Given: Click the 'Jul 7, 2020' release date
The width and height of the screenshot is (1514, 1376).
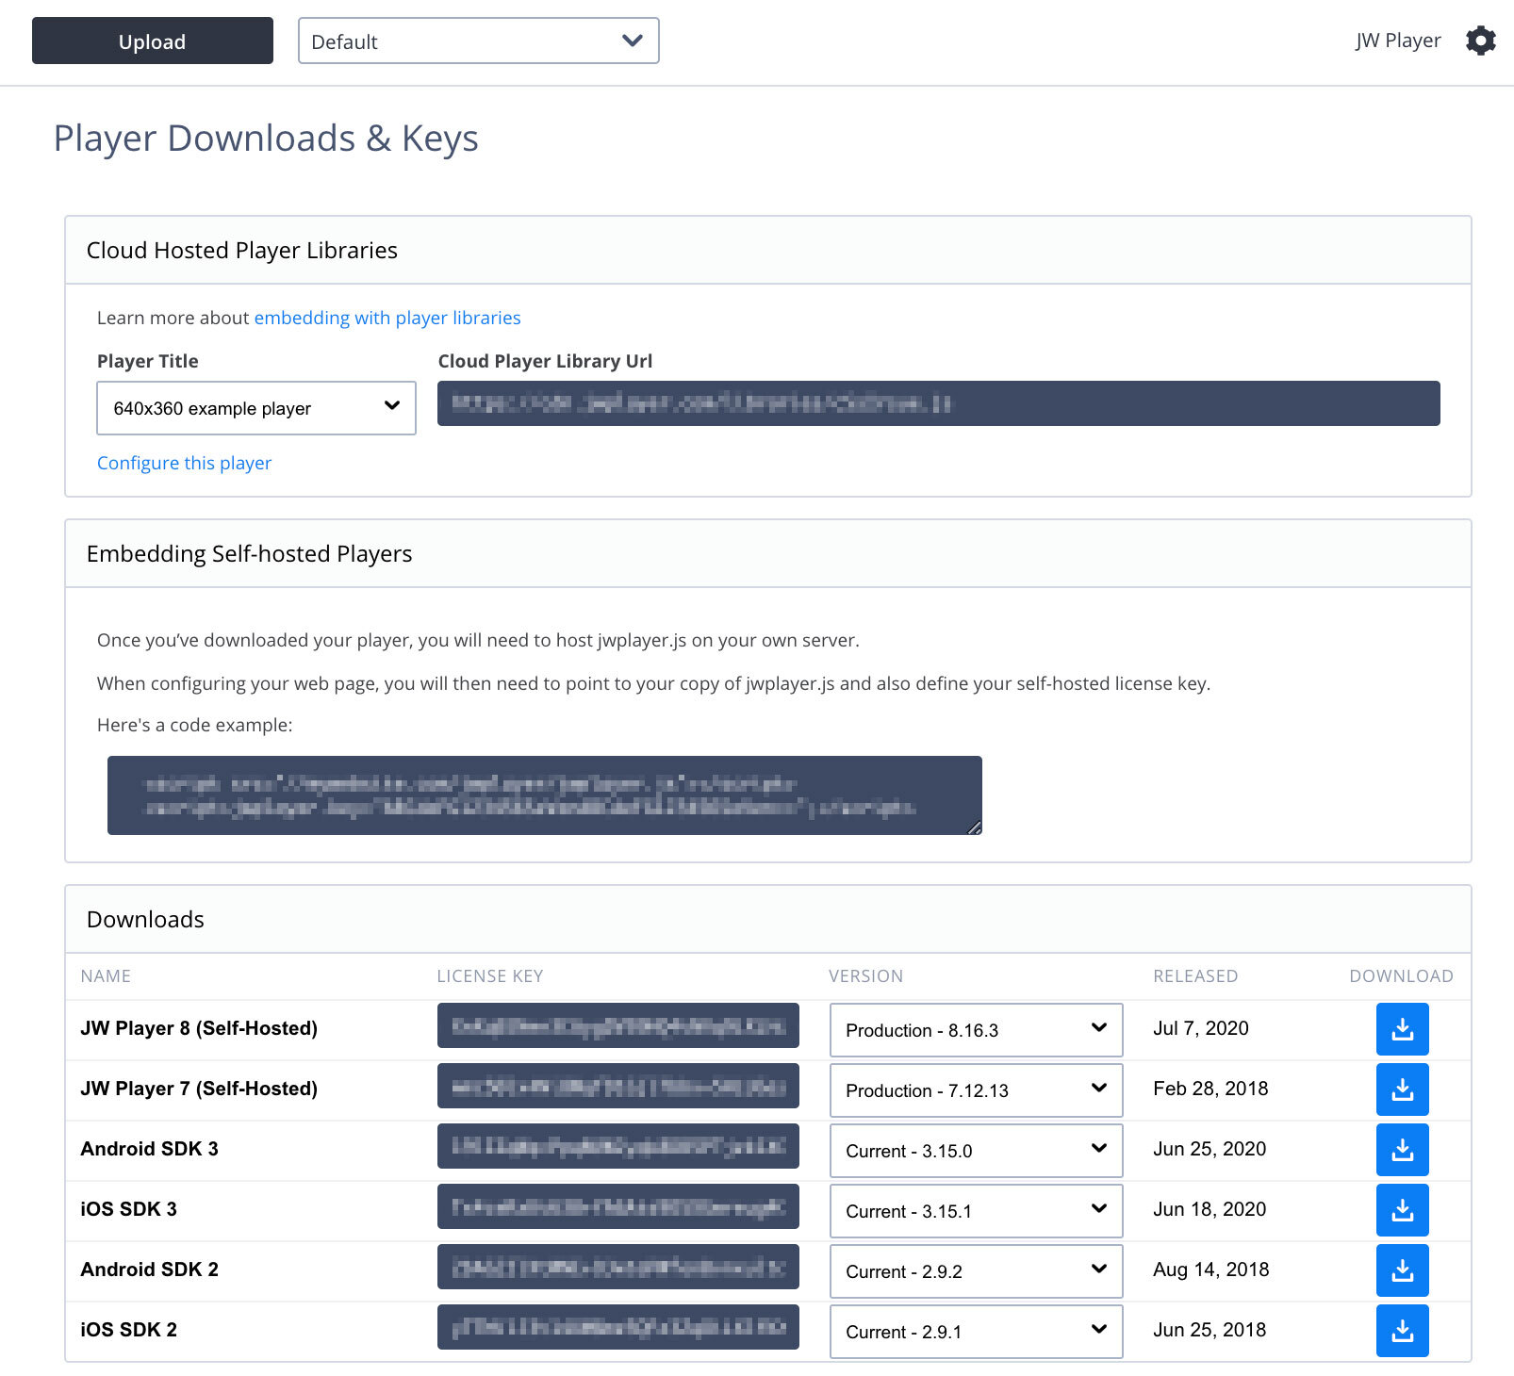Looking at the screenshot, I should pos(1200,1028).
